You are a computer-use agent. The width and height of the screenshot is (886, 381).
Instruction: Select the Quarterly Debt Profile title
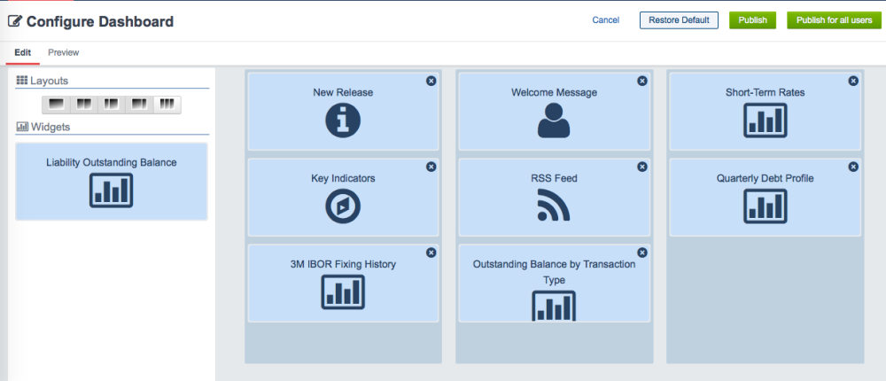tap(766, 179)
